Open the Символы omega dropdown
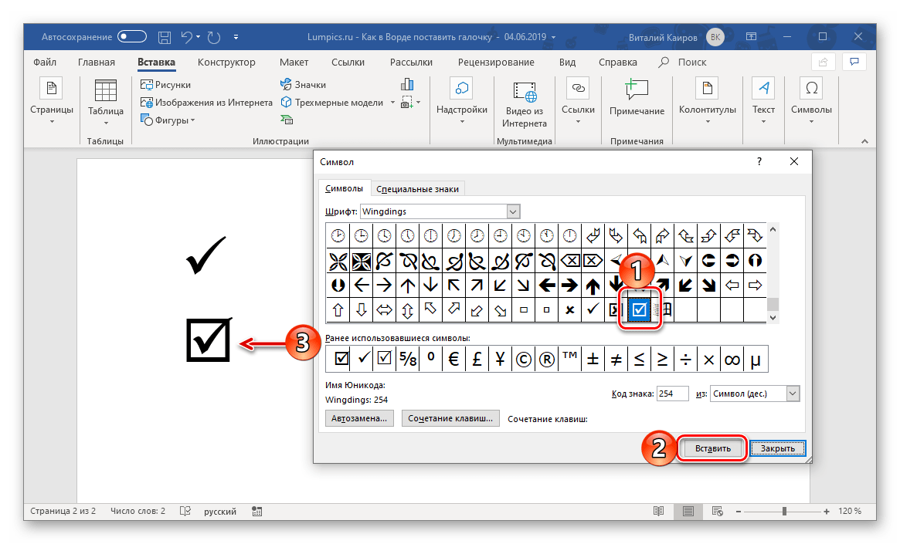 pos(811,101)
